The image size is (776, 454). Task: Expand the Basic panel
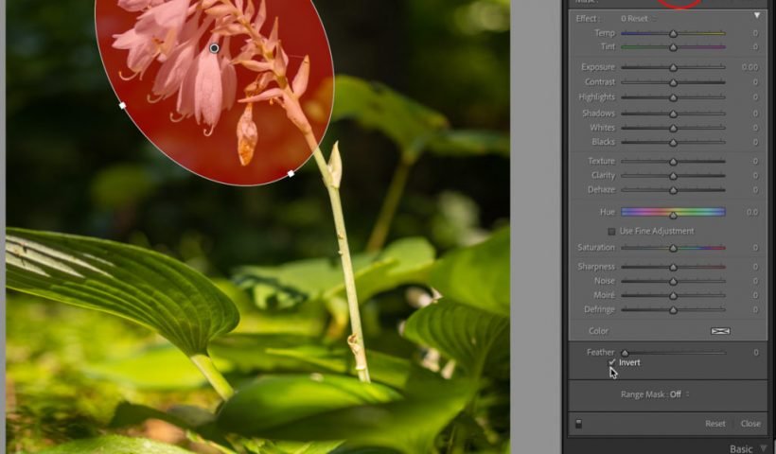(748, 448)
